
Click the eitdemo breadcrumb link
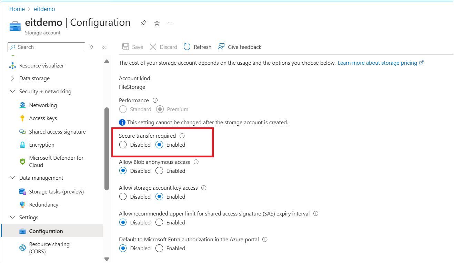[44, 9]
